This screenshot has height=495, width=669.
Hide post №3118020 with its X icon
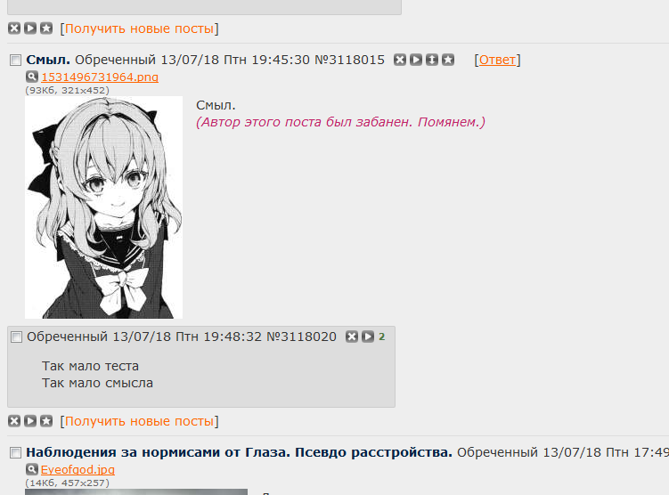pyautogui.click(x=352, y=337)
